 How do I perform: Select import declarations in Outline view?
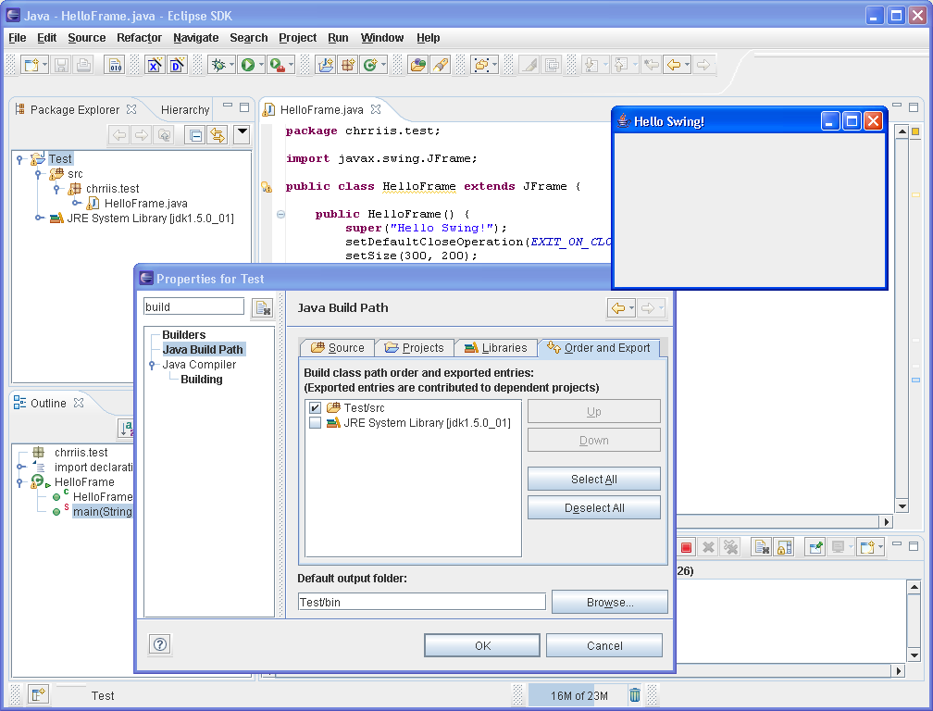(93, 468)
